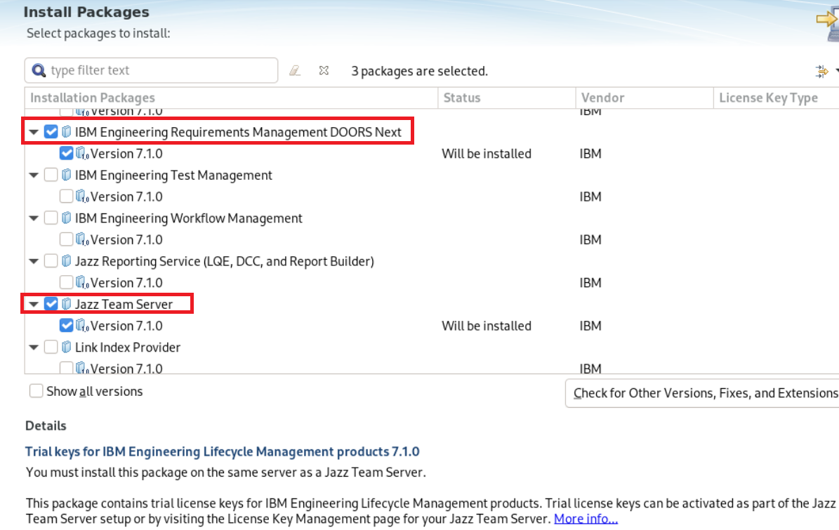Click the Jazz Team Server package icon
Image resolution: width=839 pixels, height=530 pixels.
(67, 304)
